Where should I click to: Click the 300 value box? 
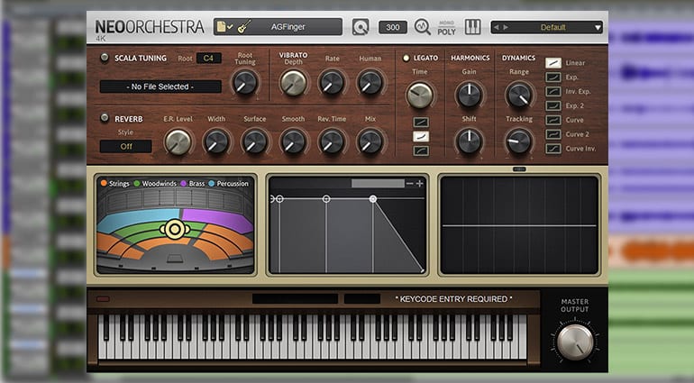click(393, 27)
